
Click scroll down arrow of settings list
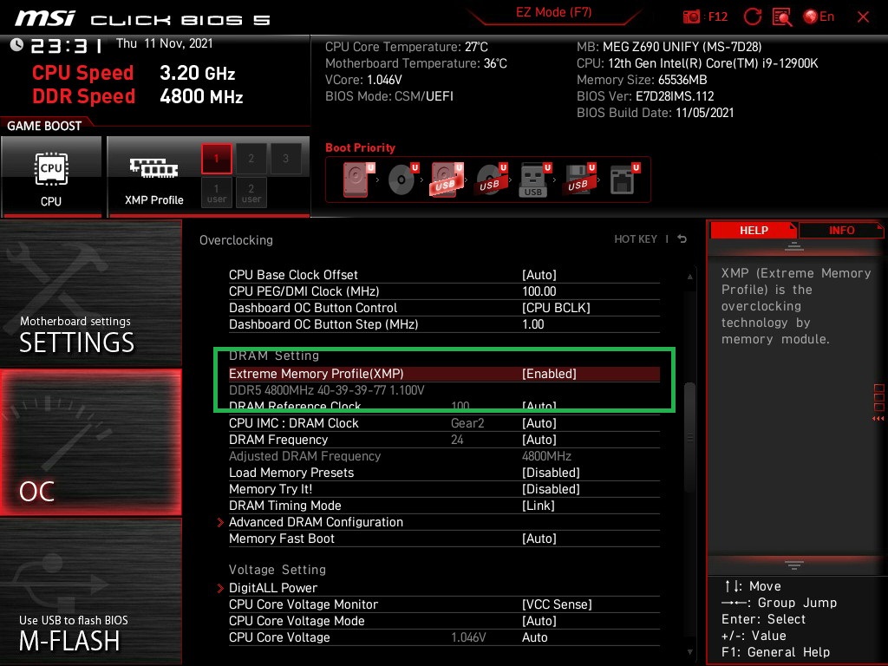coord(689,652)
